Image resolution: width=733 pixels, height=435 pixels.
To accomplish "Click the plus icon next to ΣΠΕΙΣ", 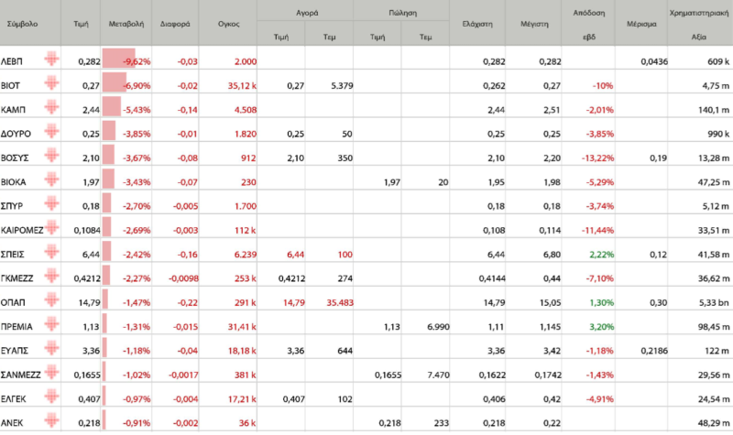I will click(50, 251).
